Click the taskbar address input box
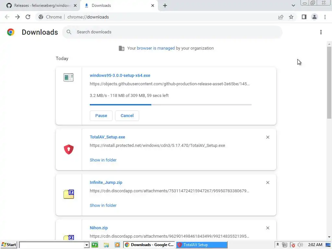 tap(52, 245)
